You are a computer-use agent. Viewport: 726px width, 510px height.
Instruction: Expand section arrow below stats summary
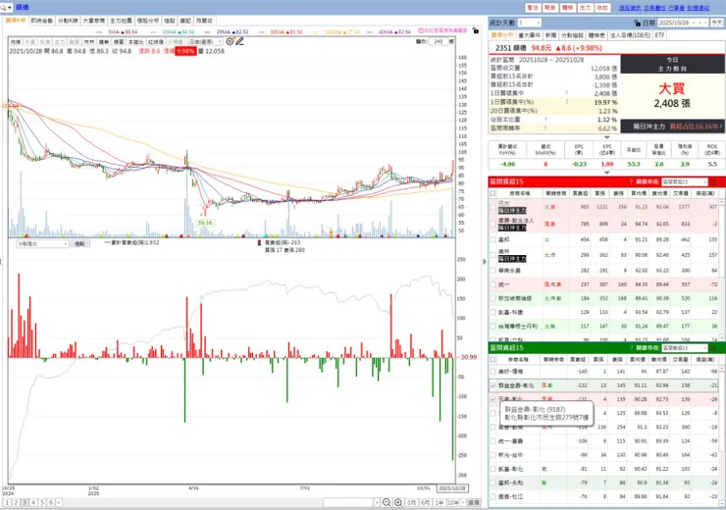tap(606, 137)
